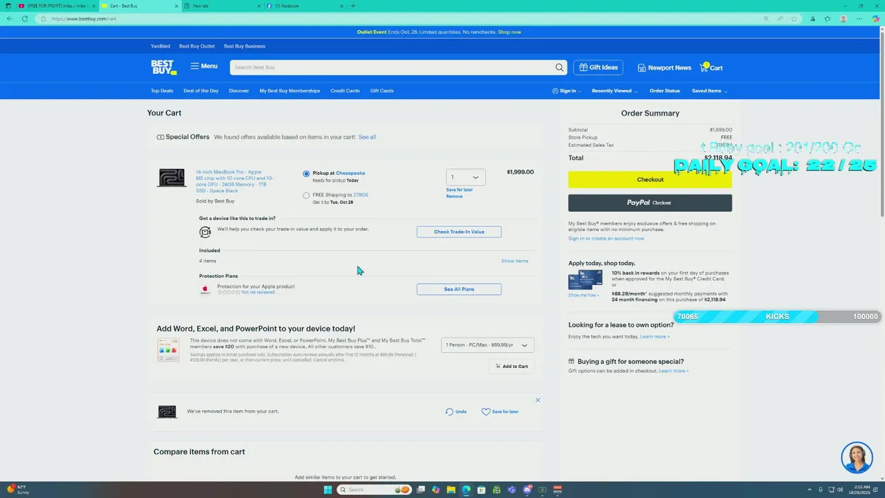
Task: Remove MacBook Pro from cart
Action: 454,196
